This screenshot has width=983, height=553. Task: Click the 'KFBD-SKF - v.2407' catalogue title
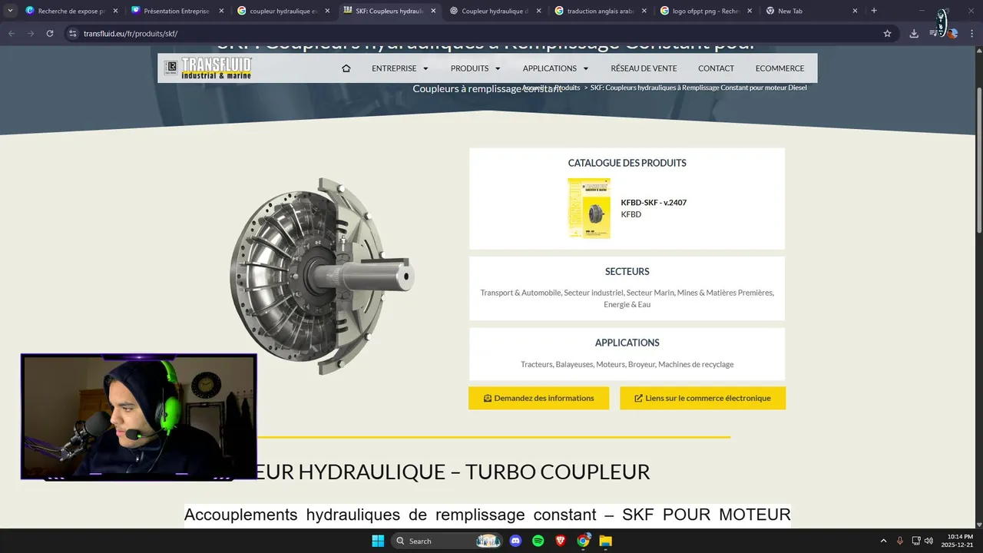coord(654,203)
